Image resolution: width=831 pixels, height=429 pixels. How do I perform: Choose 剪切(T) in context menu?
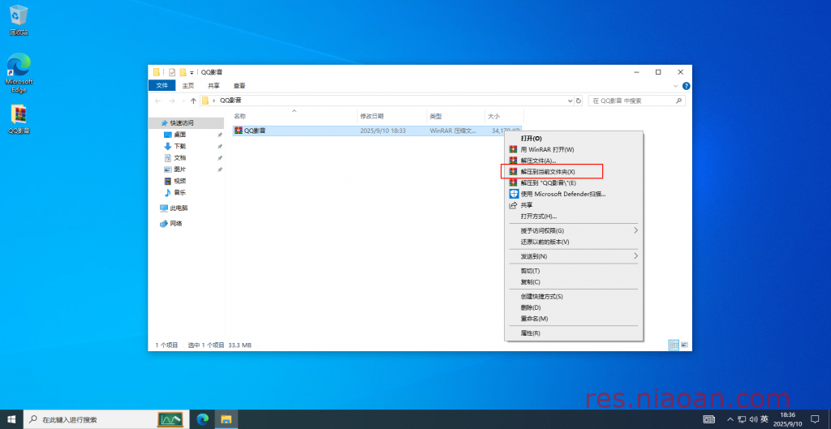click(x=574, y=271)
